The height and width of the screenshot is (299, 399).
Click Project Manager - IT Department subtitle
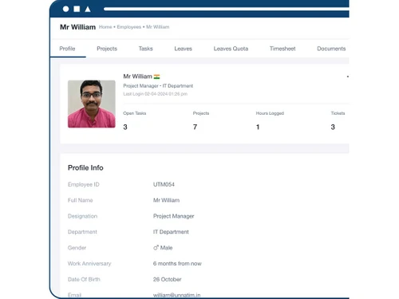[x=158, y=86]
